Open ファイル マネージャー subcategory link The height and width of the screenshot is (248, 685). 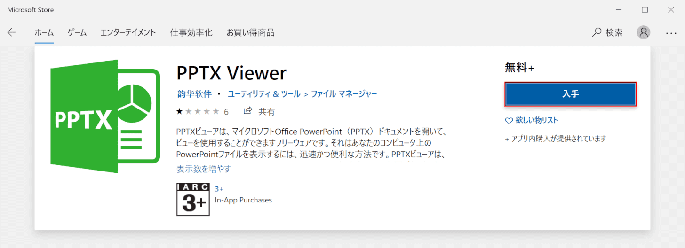[344, 93]
